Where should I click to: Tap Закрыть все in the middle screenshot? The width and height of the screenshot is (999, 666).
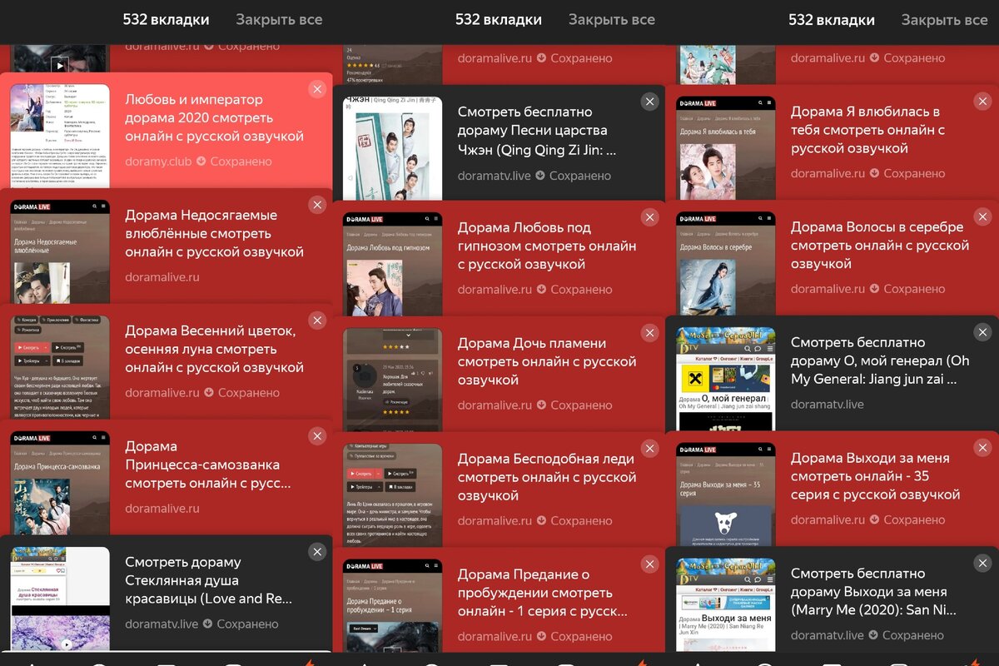pyautogui.click(x=612, y=19)
